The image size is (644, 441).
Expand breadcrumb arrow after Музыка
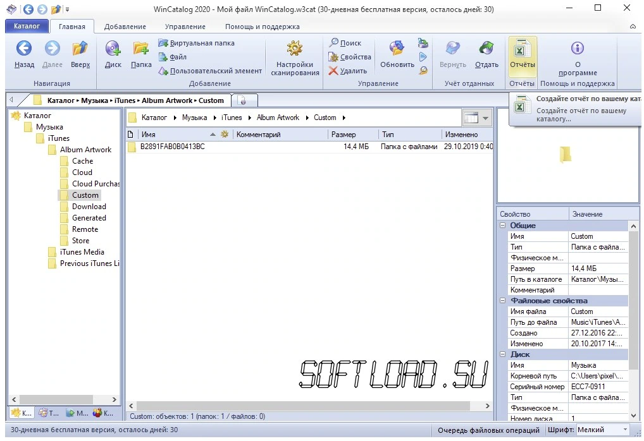(x=214, y=118)
